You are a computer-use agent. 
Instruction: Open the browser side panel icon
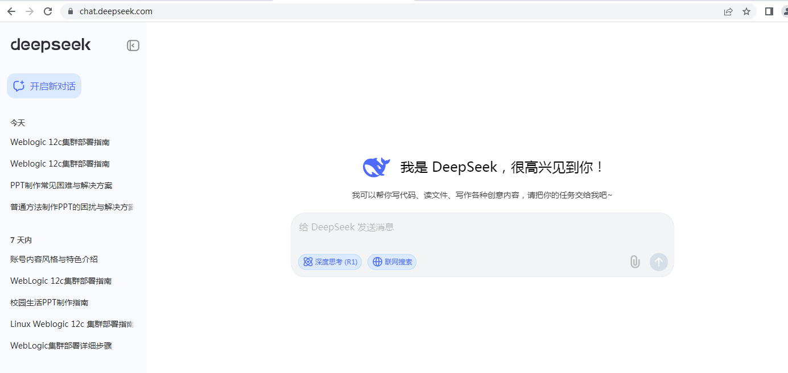point(769,11)
